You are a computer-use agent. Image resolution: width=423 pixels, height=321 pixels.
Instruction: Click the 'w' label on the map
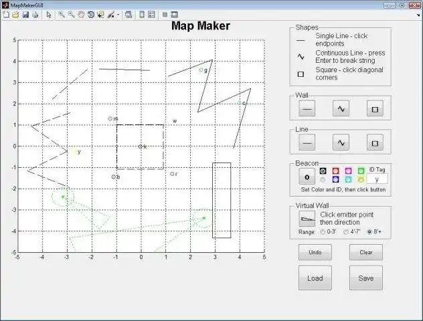point(175,121)
